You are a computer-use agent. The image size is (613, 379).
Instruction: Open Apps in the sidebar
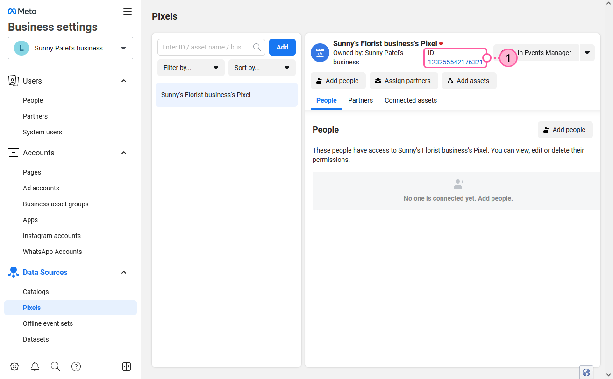click(30, 220)
